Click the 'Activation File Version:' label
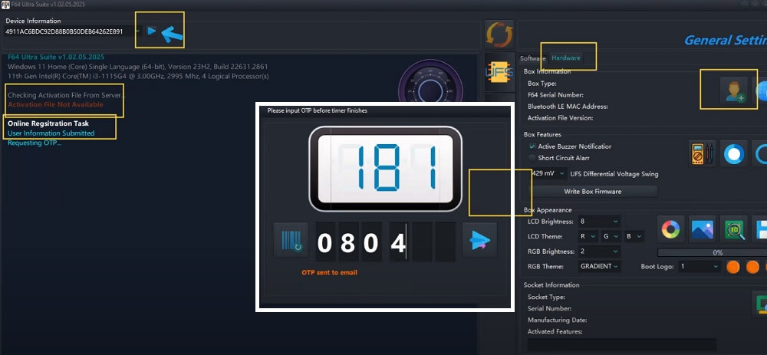The width and height of the screenshot is (767, 355). point(560,118)
